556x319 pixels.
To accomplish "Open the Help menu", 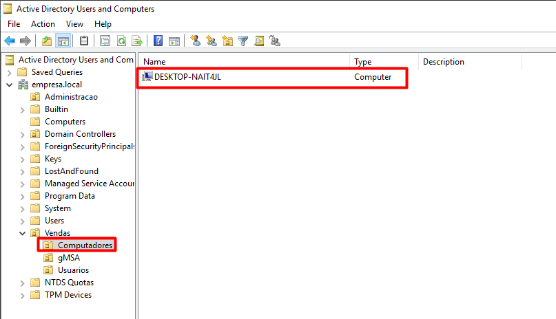I will pyautogui.click(x=103, y=24).
